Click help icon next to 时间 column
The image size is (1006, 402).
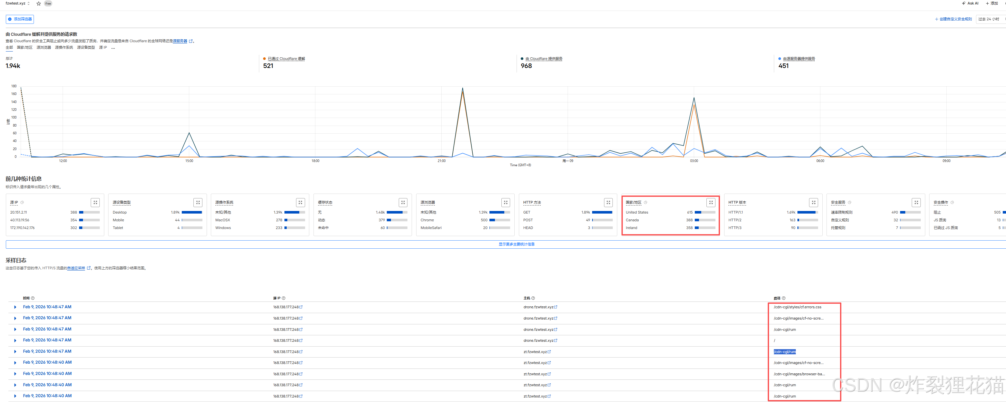click(x=33, y=298)
